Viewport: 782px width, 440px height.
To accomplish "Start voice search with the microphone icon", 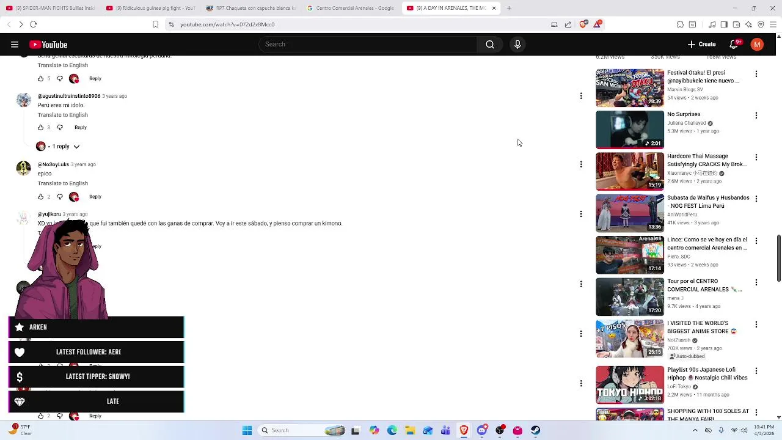I will (517, 45).
